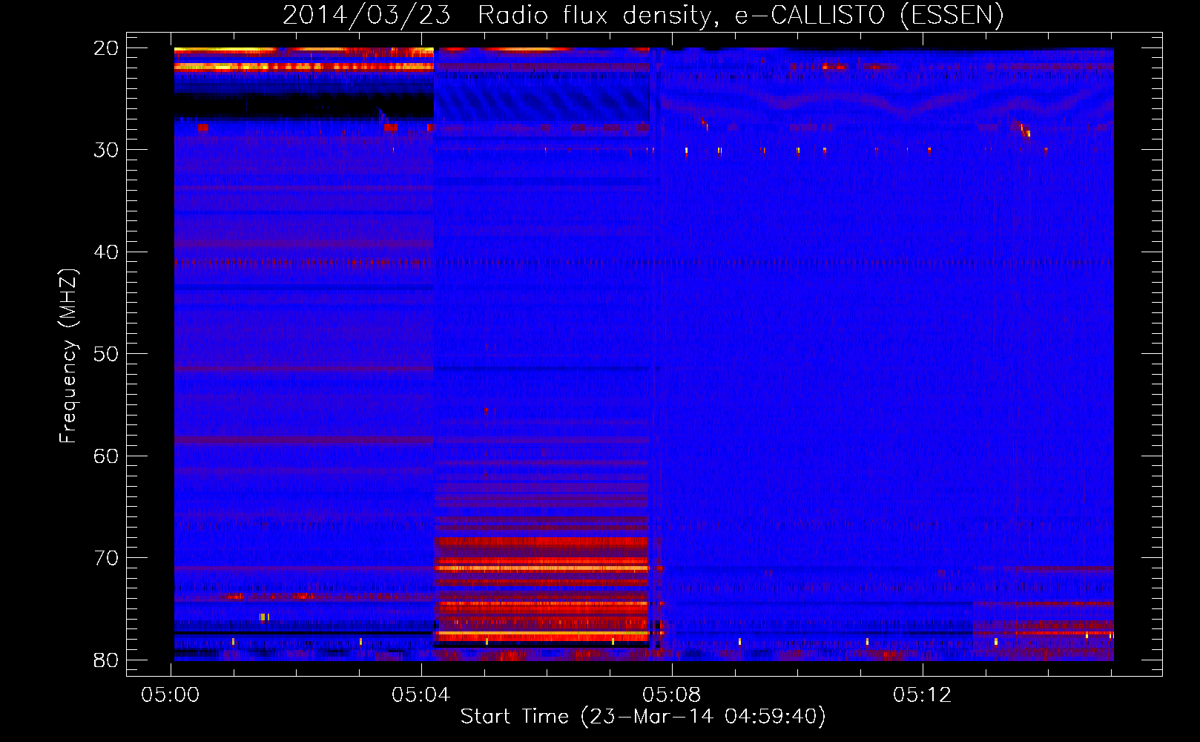Image resolution: width=1200 pixels, height=742 pixels.
Task: Click the '70' frequency tick label
Action: tap(106, 558)
